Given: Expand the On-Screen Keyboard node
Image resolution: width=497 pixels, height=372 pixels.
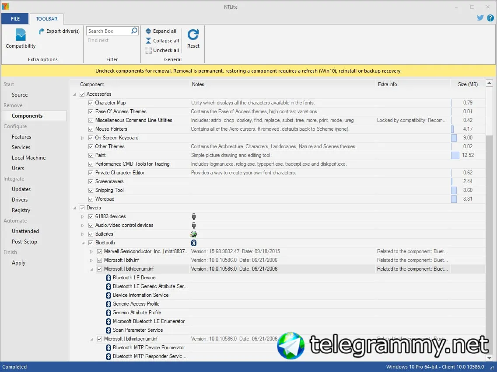Looking at the screenshot, I should click(x=82, y=138).
